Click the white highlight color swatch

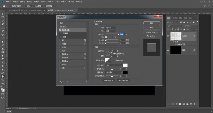tap(125, 65)
